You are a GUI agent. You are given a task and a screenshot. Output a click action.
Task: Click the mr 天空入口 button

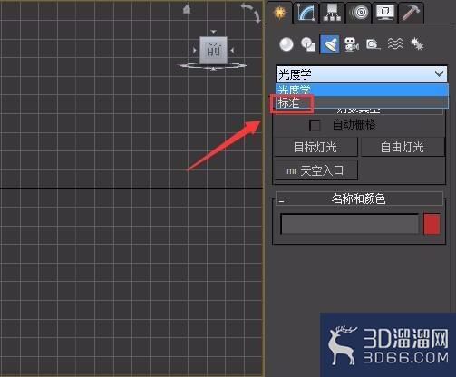point(315,170)
